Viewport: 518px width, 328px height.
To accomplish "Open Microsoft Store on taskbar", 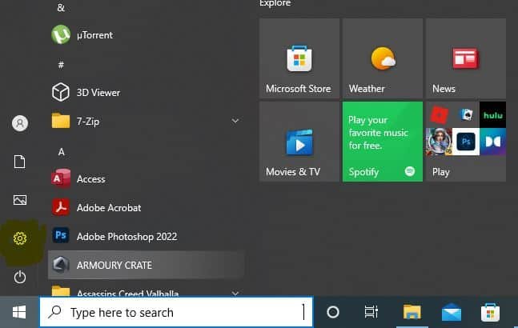I will point(490,312).
